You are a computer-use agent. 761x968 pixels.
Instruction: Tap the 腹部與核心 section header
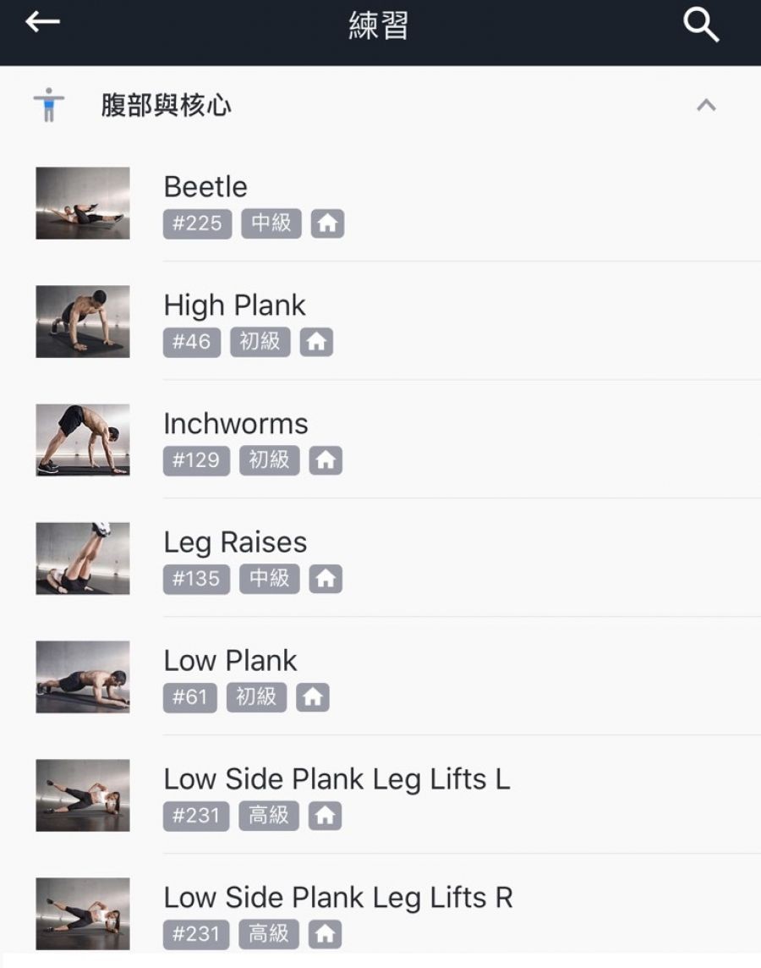pos(166,106)
